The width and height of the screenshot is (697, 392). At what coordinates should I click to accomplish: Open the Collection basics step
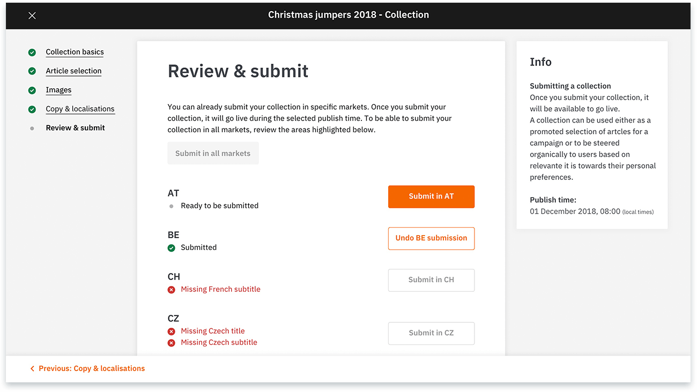click(75, 52)
